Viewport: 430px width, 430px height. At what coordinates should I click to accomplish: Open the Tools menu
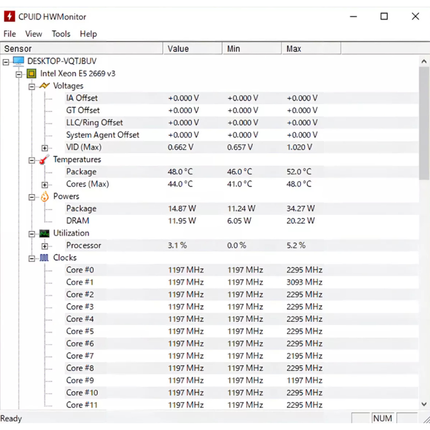(x=61, y=34)
